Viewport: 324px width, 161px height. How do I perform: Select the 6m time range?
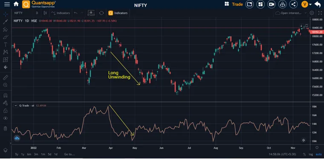pos(29,154)
